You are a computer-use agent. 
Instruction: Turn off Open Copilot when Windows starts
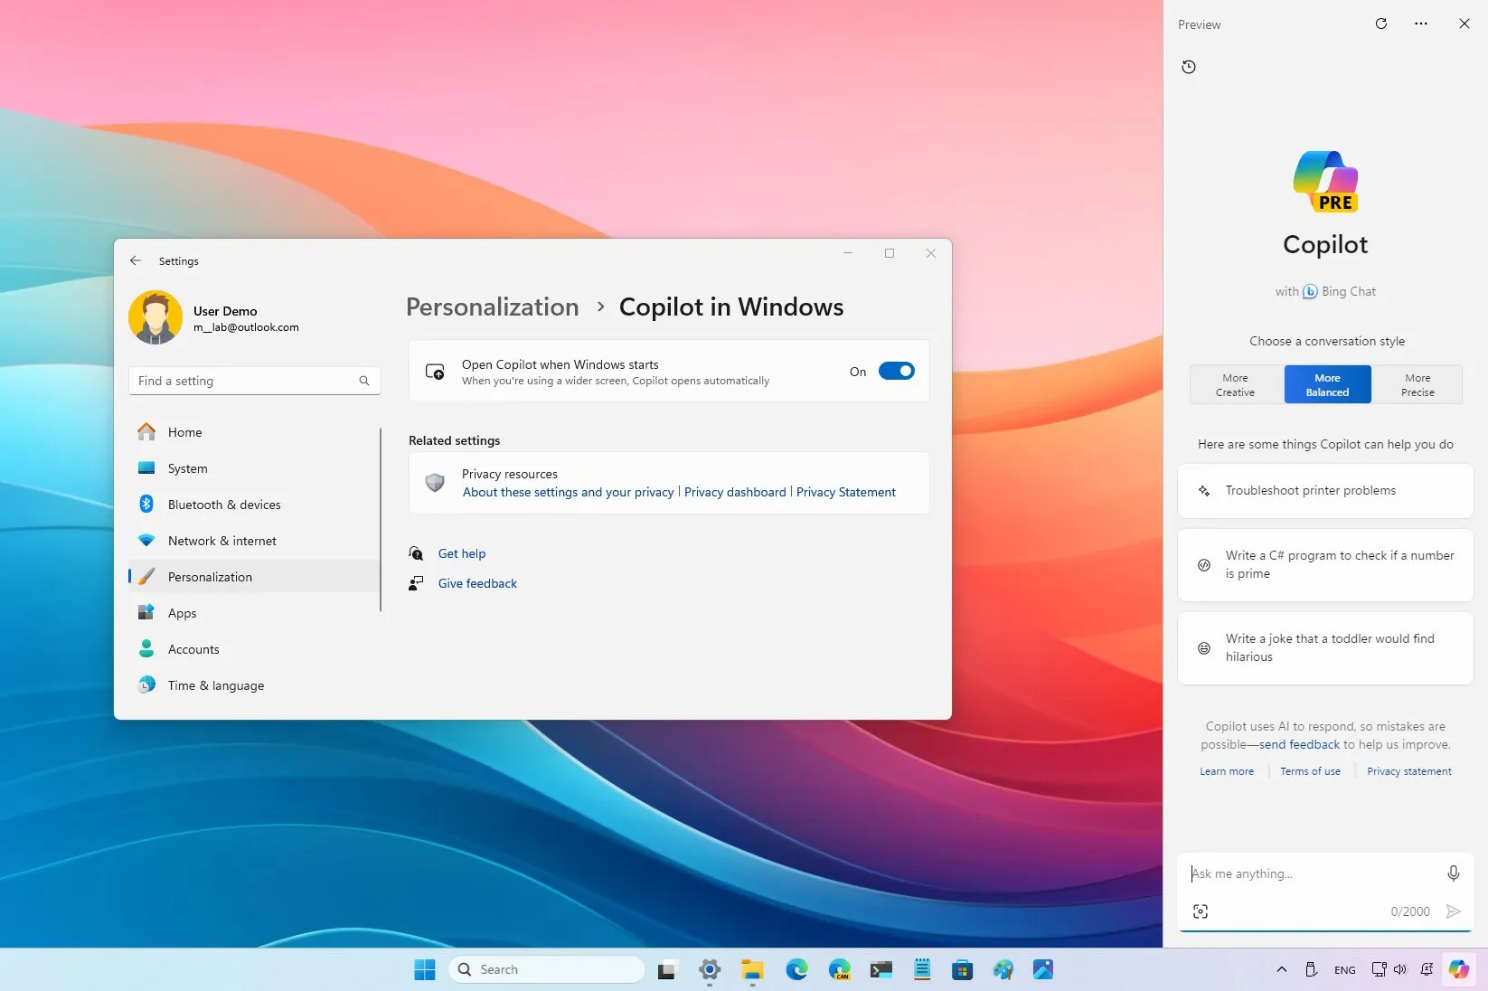(x=896, y=371)
